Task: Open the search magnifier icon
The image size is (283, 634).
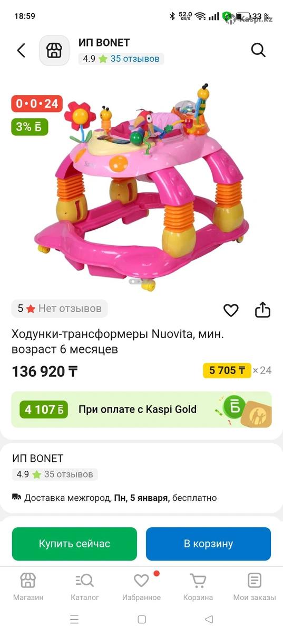Action: pyautogui.click(x=258, y=50)
